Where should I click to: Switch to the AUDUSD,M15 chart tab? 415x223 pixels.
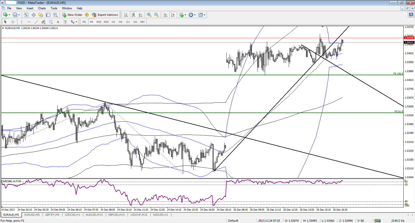tap(94, 215)
